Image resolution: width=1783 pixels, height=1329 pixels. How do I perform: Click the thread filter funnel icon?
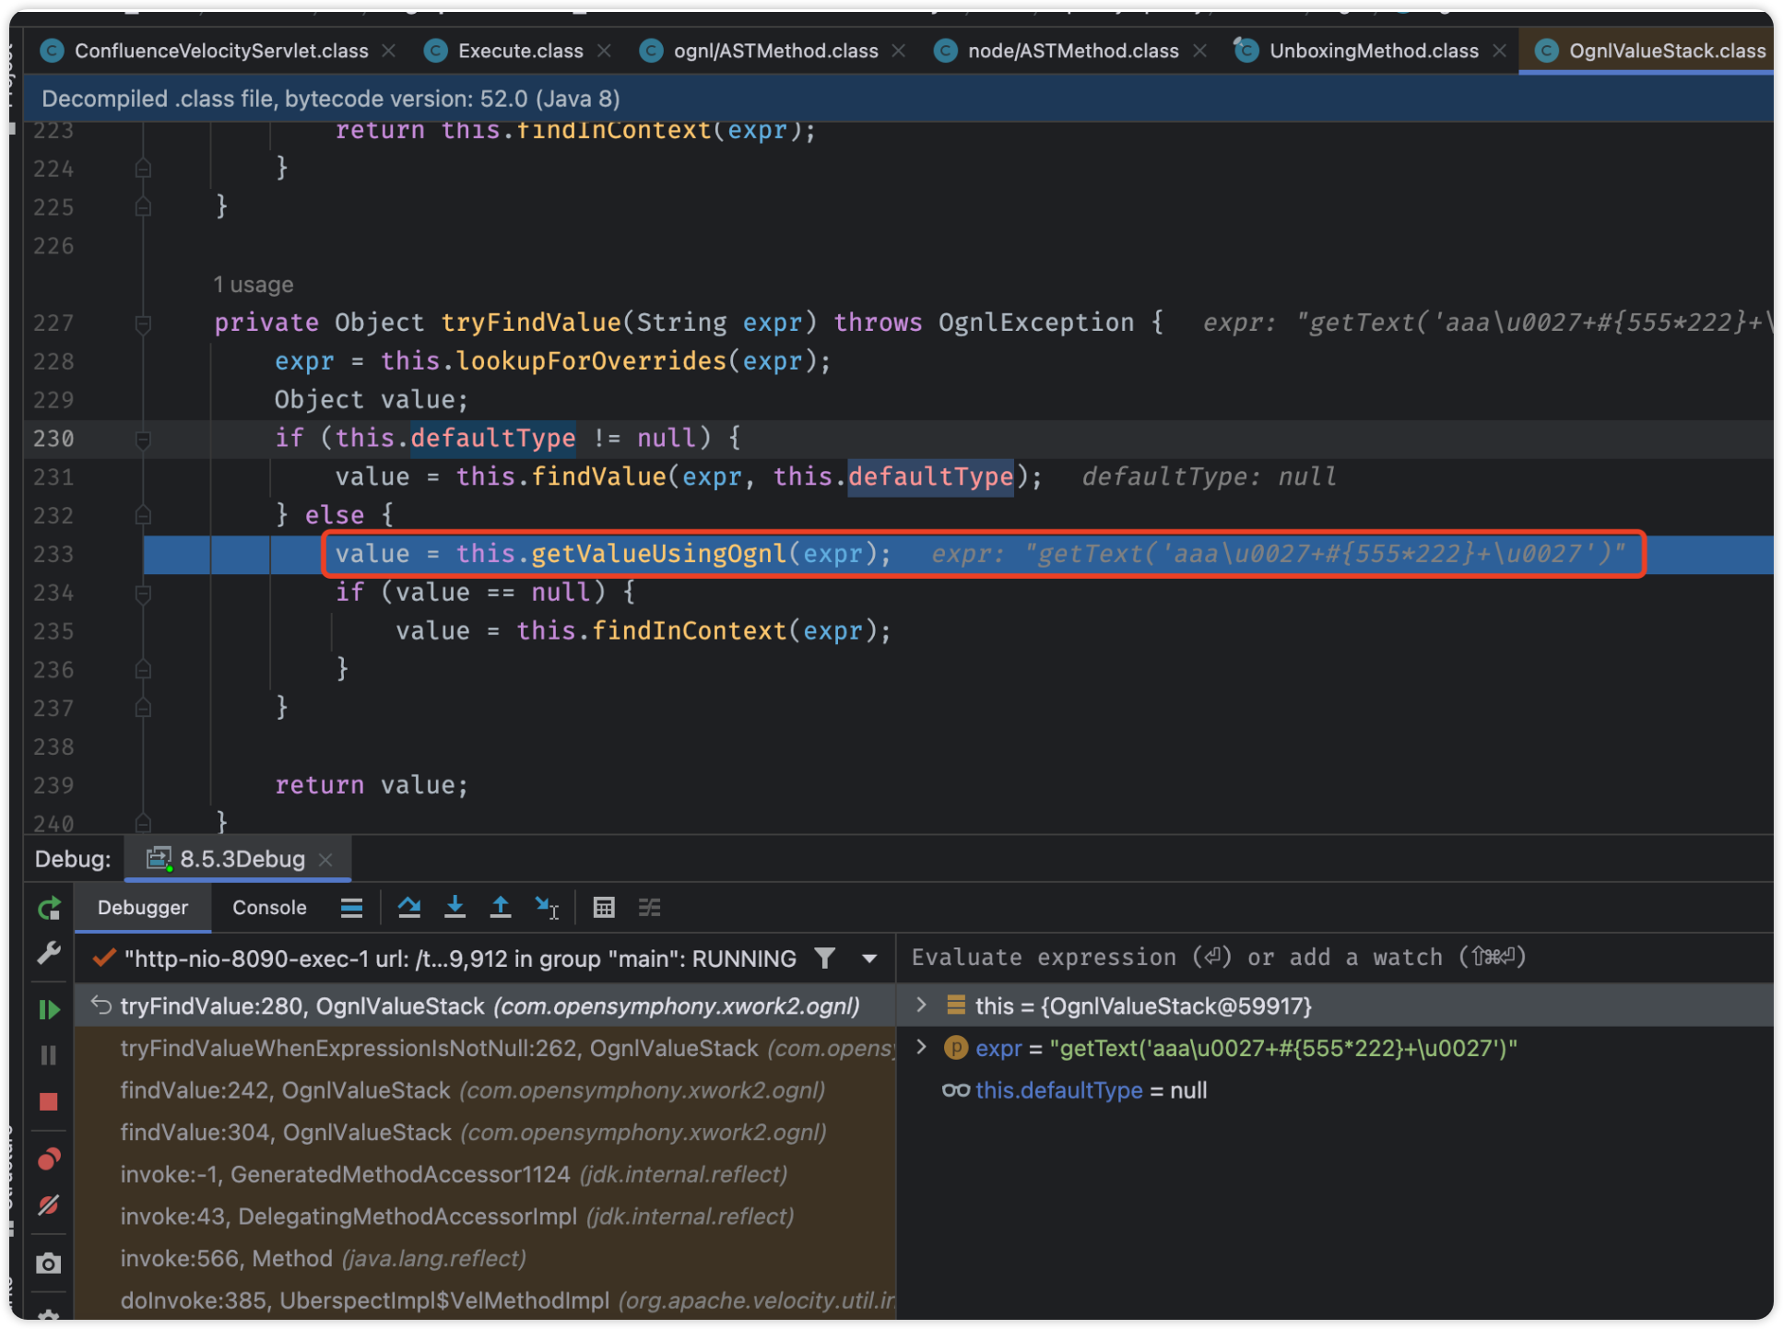point(825,959)
